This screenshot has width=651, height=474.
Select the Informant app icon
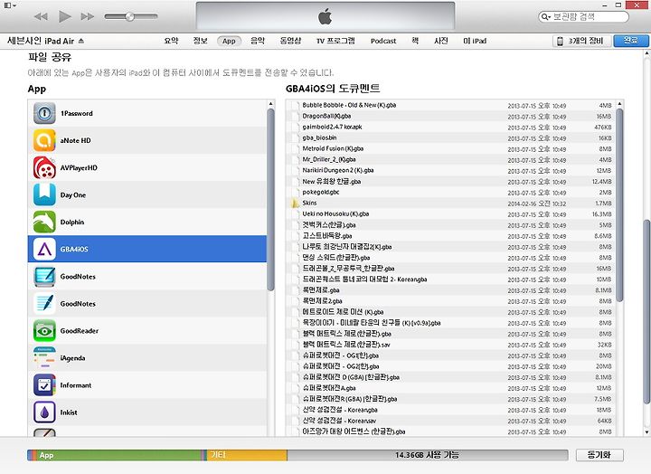44,385
